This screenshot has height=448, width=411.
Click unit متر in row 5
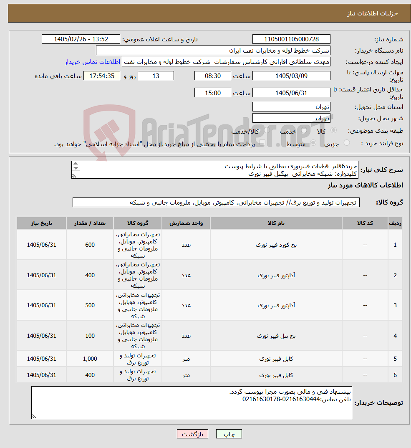186,359
